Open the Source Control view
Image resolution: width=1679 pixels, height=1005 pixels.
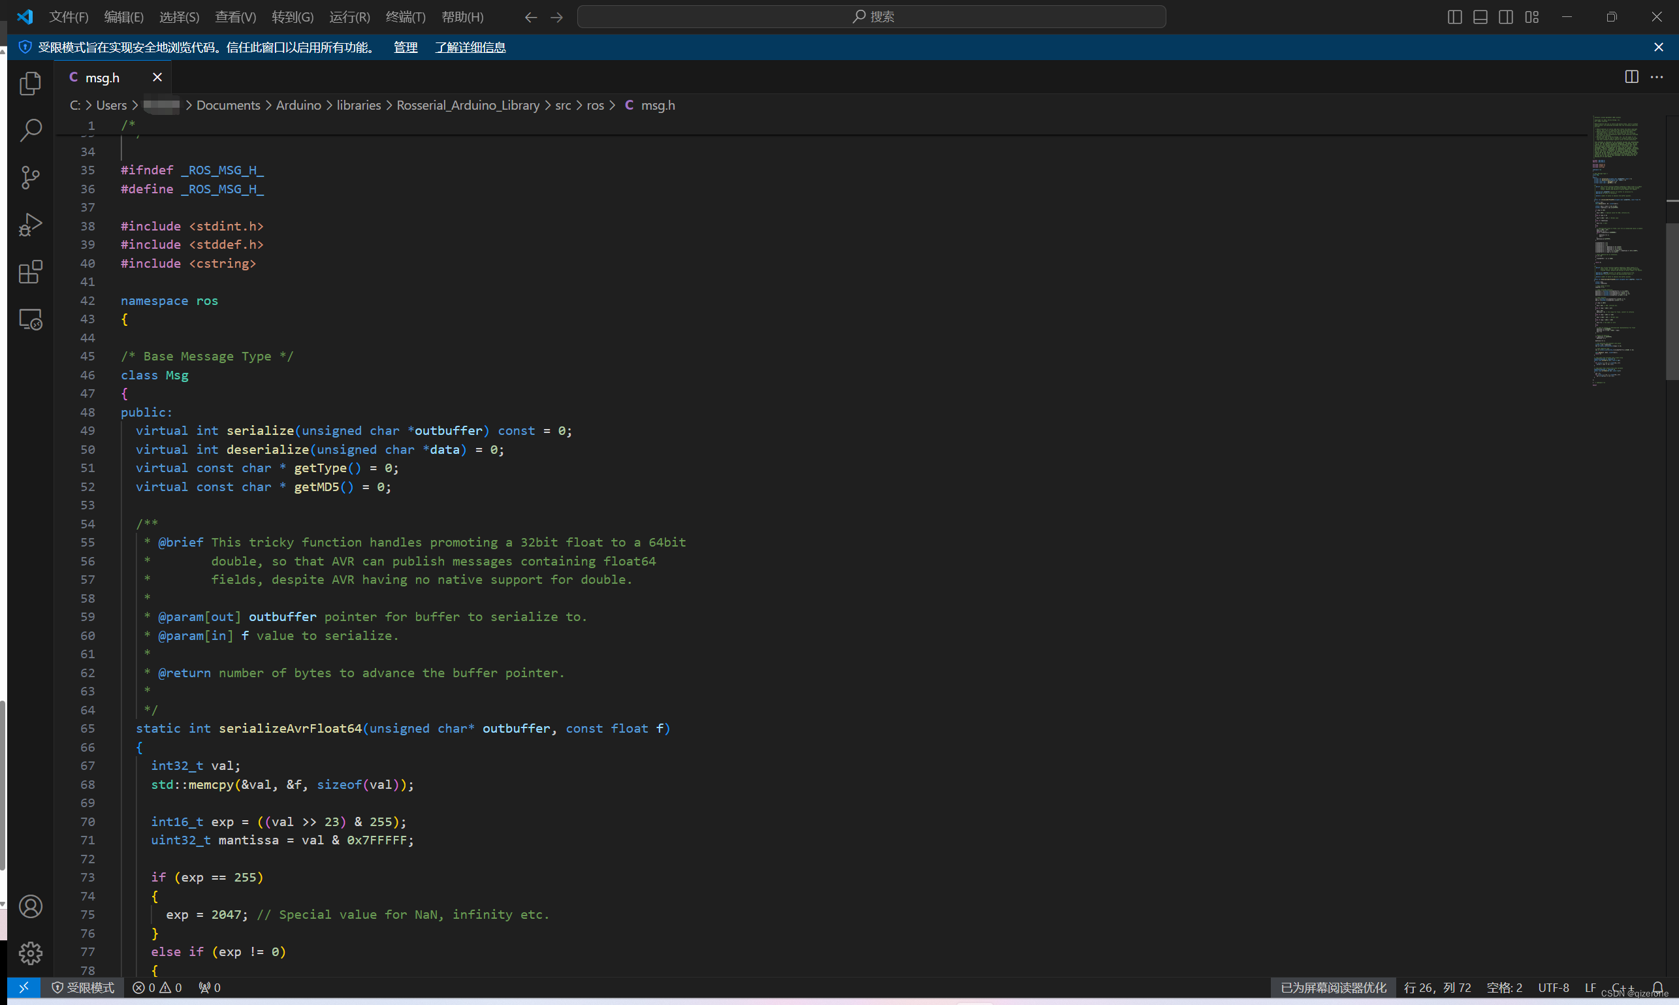pos(31,178)
